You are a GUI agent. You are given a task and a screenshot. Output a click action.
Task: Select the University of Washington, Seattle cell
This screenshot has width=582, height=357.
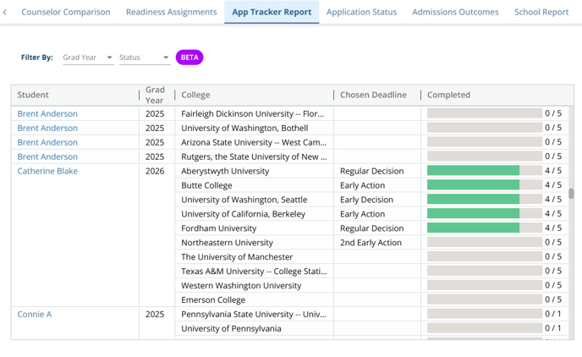(x=255, y=200)
